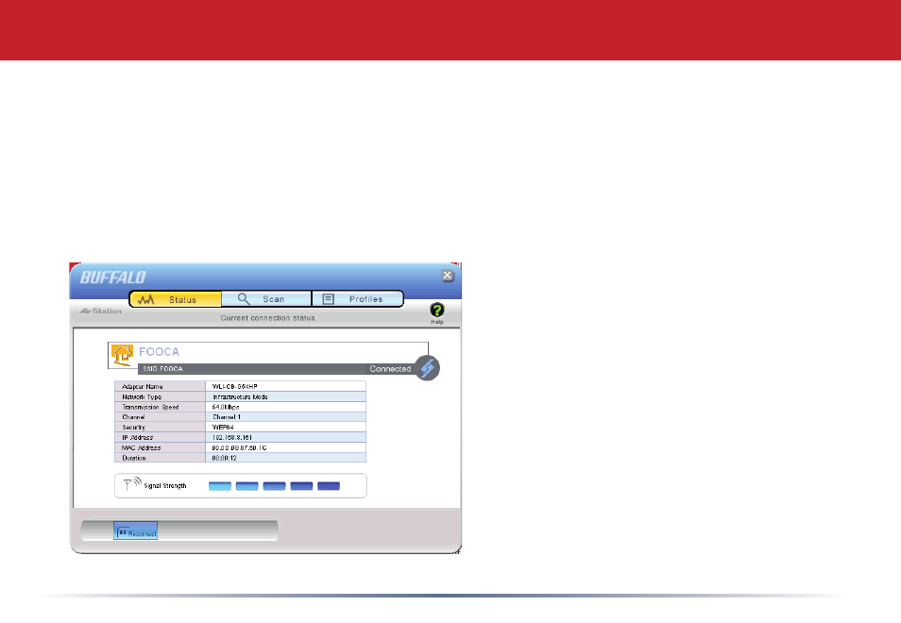Click the Reconnect button
The image size is (901, 623).
(x=136, y=530)
